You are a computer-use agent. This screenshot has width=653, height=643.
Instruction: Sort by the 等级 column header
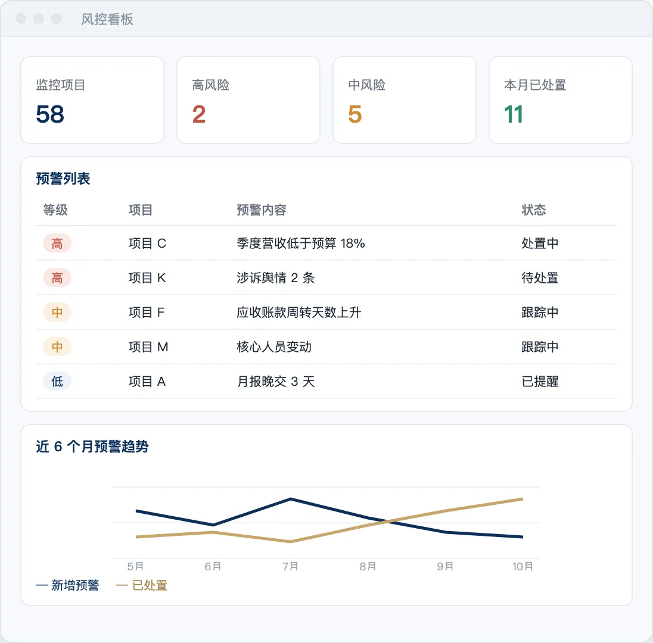click(55, 210)
